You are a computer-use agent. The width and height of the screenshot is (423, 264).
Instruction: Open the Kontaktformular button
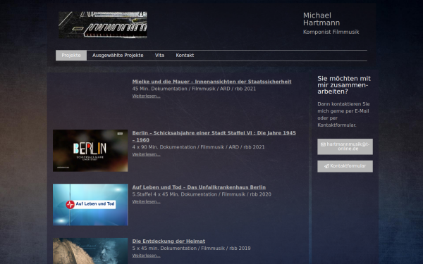tap(345, 166)
